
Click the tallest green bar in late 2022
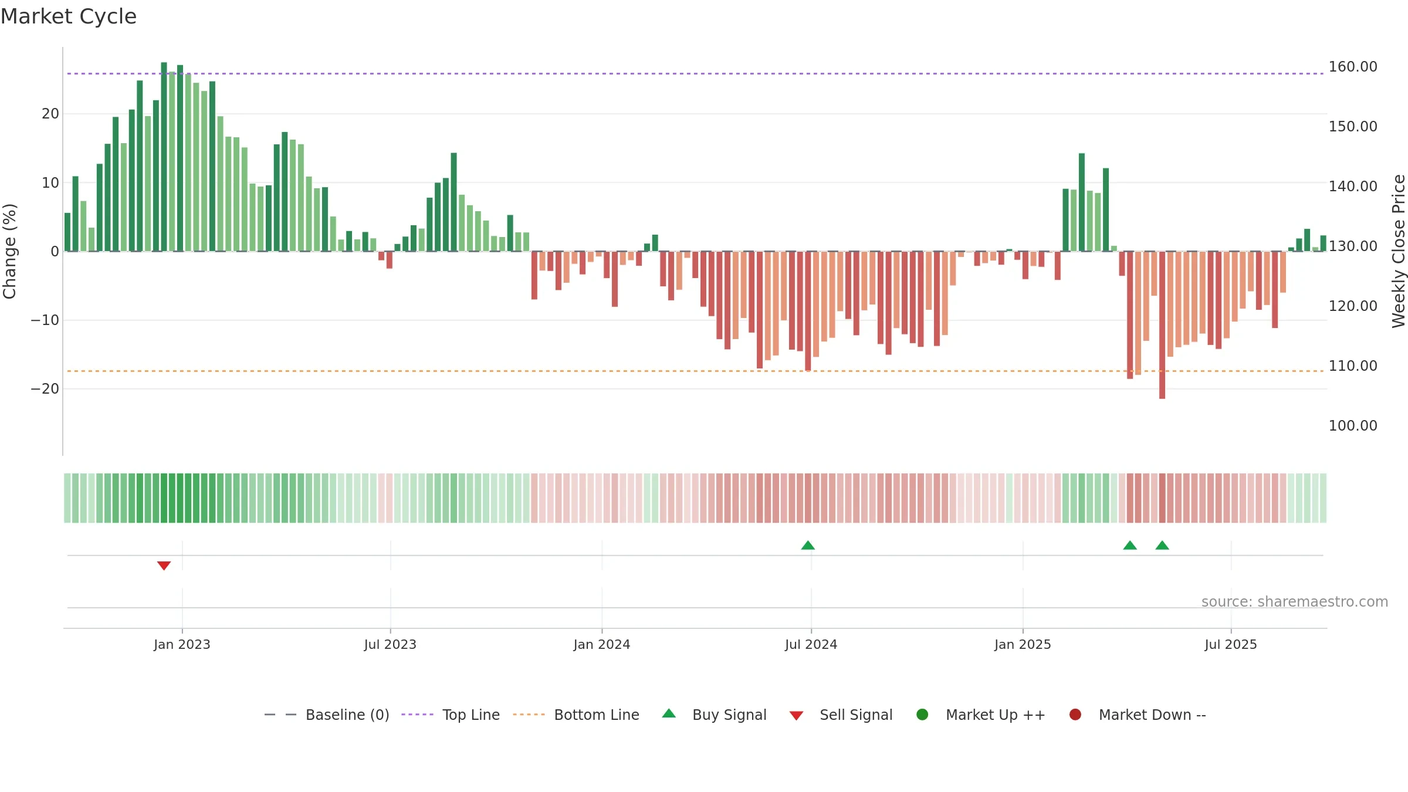click(164, 157)
